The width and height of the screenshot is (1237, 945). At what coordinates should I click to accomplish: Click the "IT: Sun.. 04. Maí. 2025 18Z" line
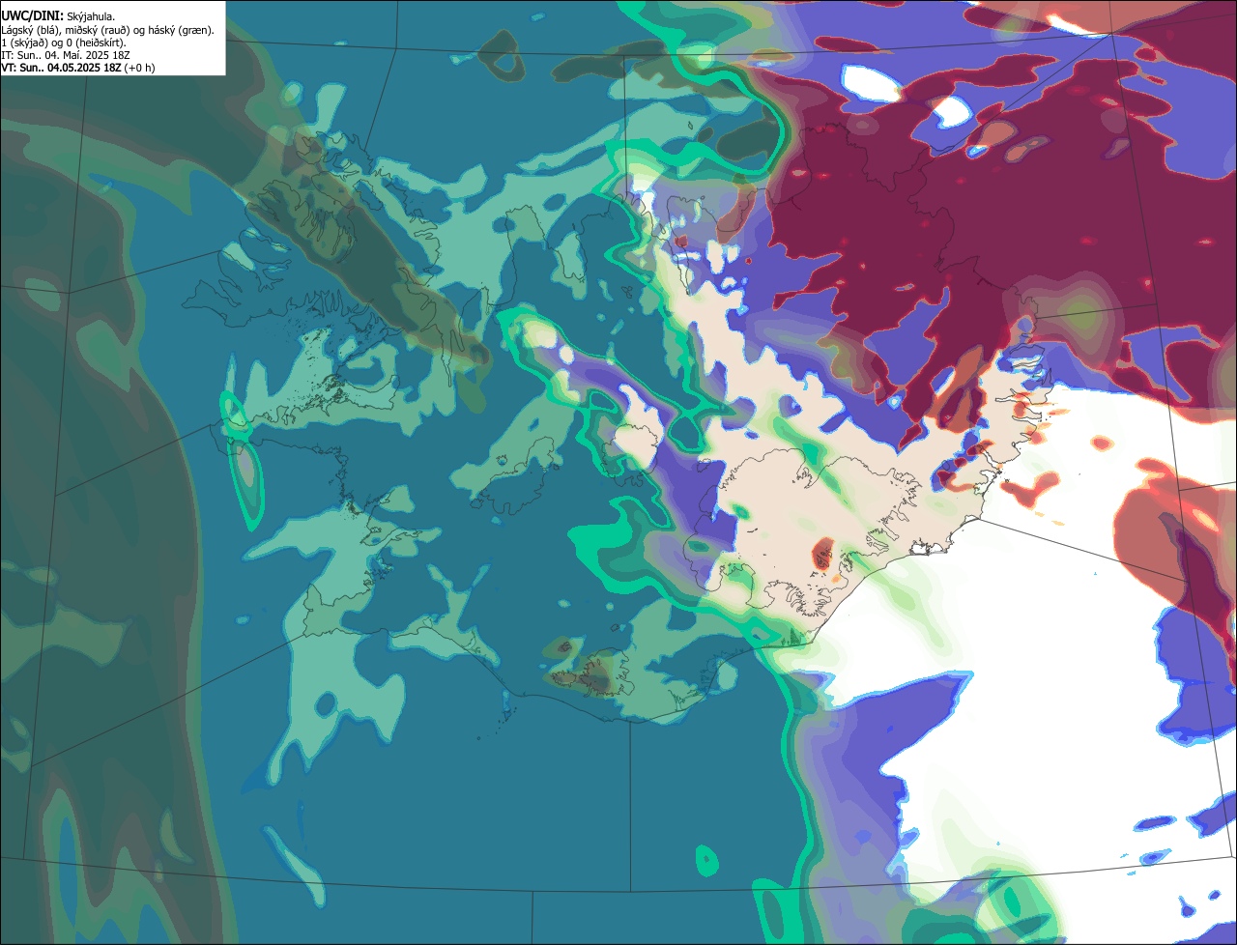[66, 56]
